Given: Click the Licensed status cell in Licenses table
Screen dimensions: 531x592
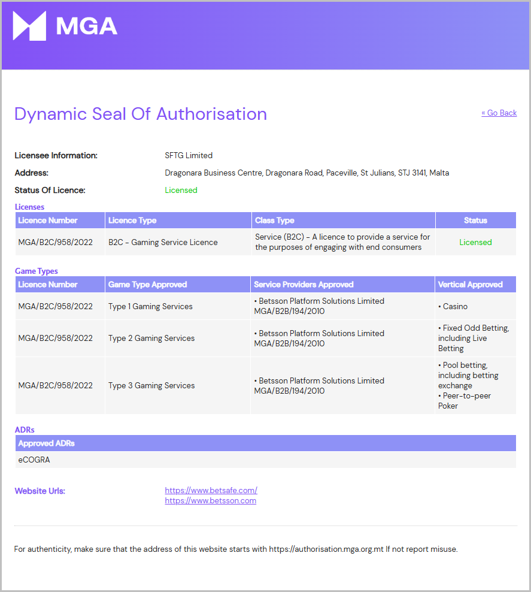Looking at the screenshot, I should point(475,243).
